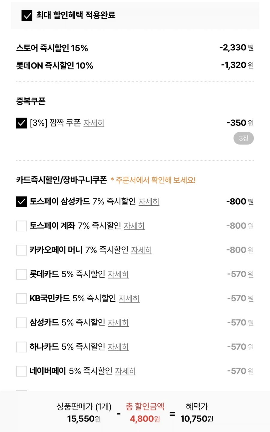View 자세히 details for 토스페이 삼성카드

[x=149, y=202]
